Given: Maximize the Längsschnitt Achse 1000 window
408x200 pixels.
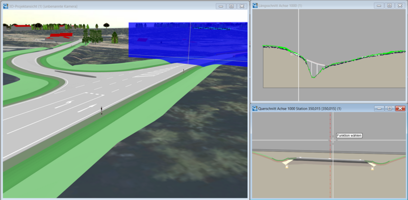Looking at the screenshot, I should click(x=390, y=6).
